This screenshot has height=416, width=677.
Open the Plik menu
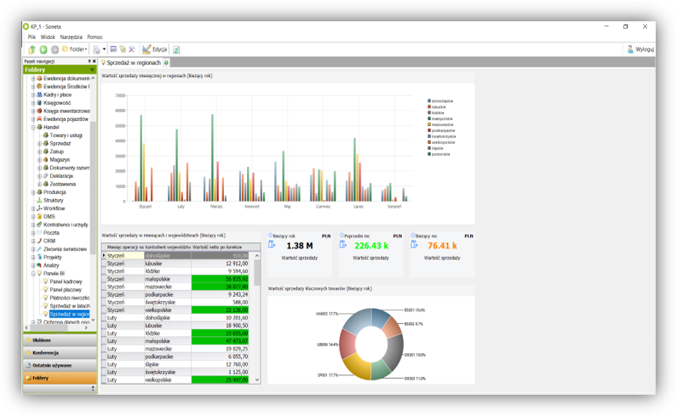pos(32,37)
